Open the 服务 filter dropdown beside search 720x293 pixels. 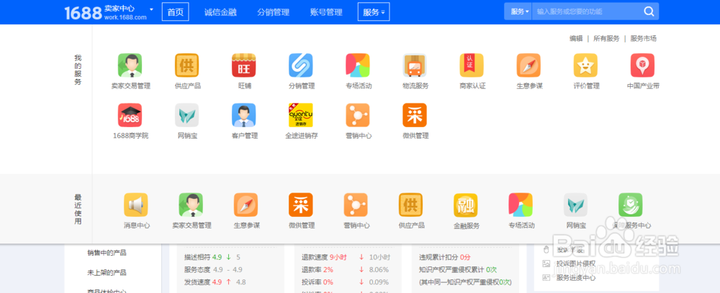tap(518, 11)
